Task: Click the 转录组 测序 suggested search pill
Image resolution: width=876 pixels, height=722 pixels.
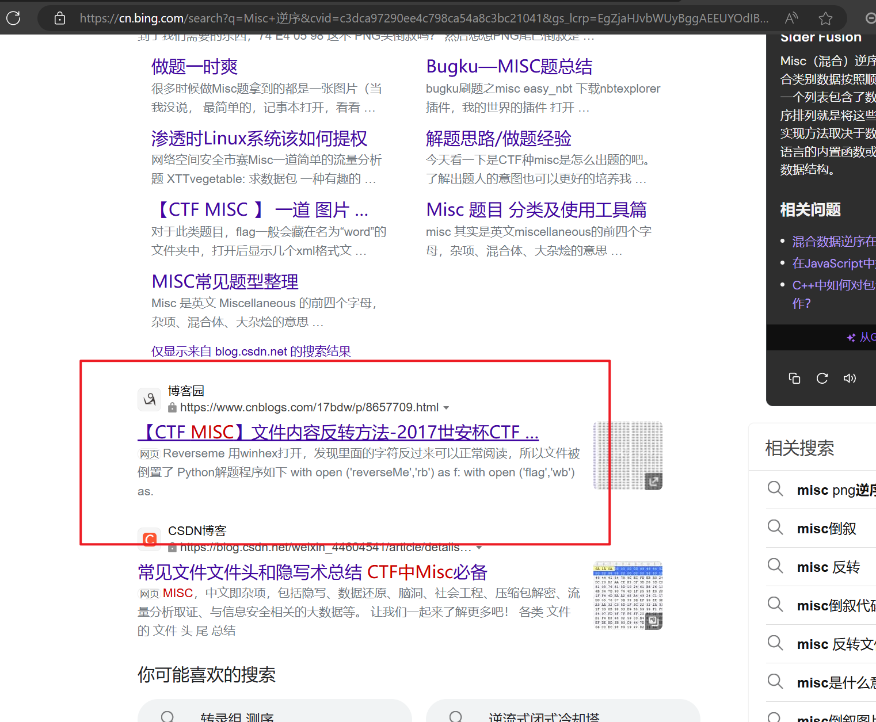Action: (275, 711)
